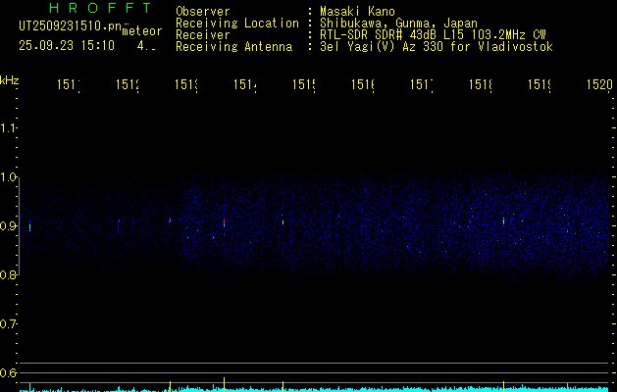Select the Observer field label
The image size is (617, 392).
pos(202,11)
